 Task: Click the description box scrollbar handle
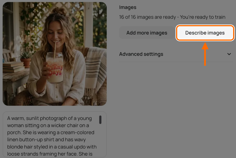tap(100, 120)
